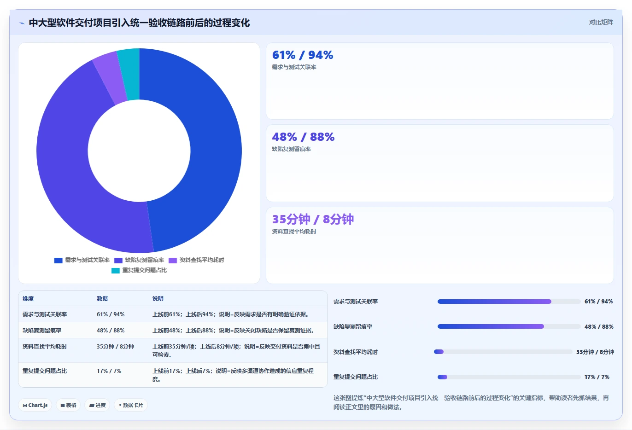Toggle the indigo legend swatch for 缺陷复测留痕率
The image size is (632, 430).
click(x=118, y=261)
